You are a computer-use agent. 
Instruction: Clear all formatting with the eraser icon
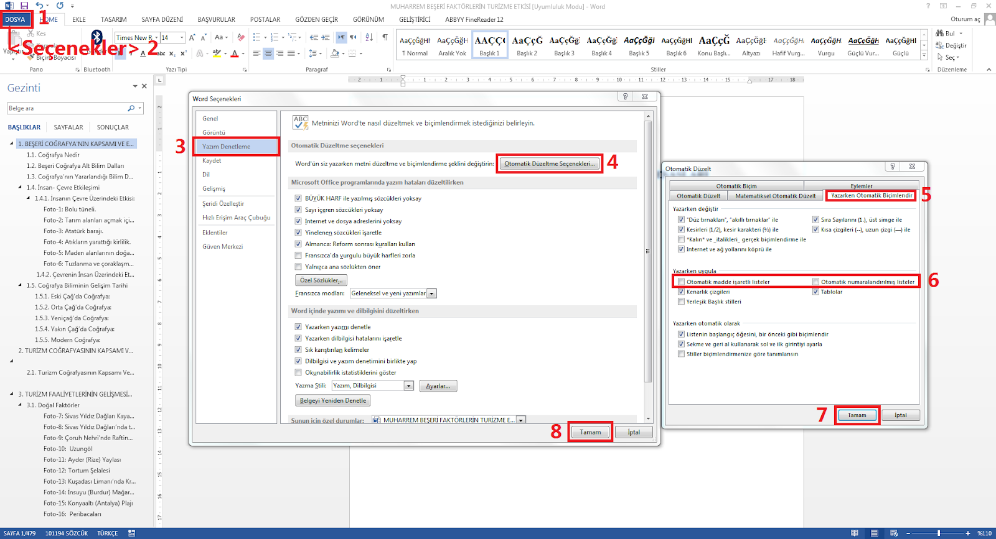pos(241,37)
